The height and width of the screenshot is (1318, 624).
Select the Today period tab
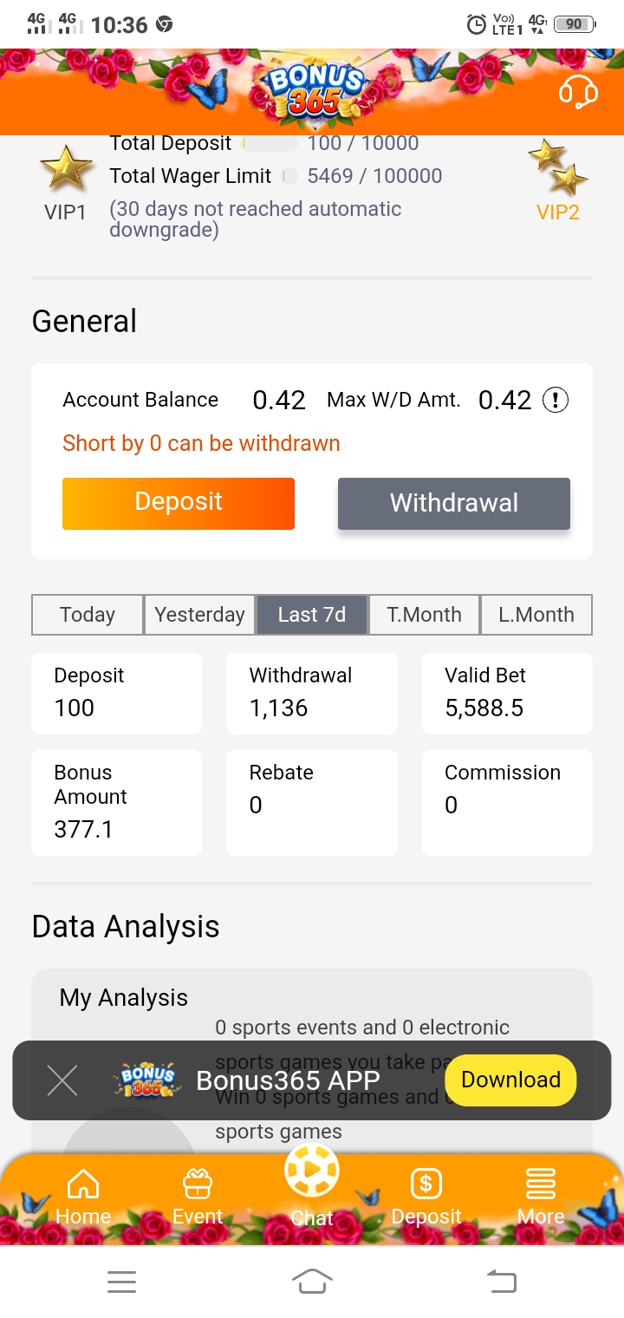pos(88,615)
